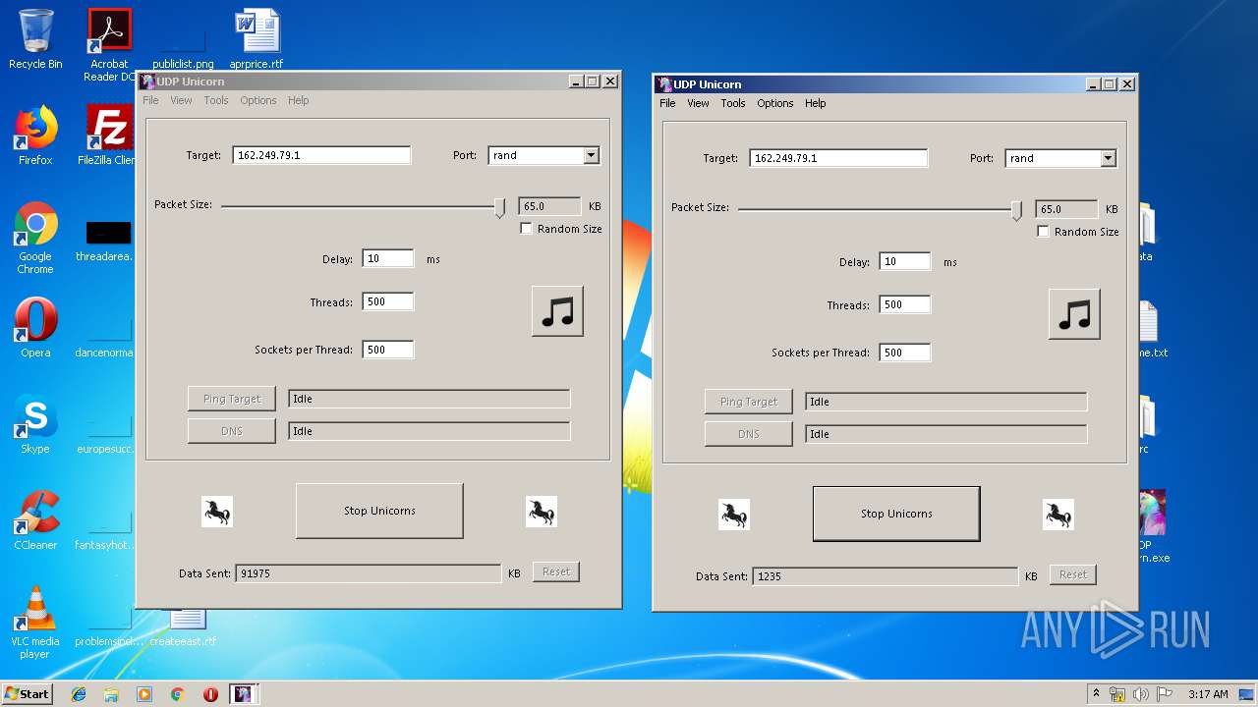Open Opera desktop shortcut
The height and width of the screenshot is (707, 1258).
35,328
